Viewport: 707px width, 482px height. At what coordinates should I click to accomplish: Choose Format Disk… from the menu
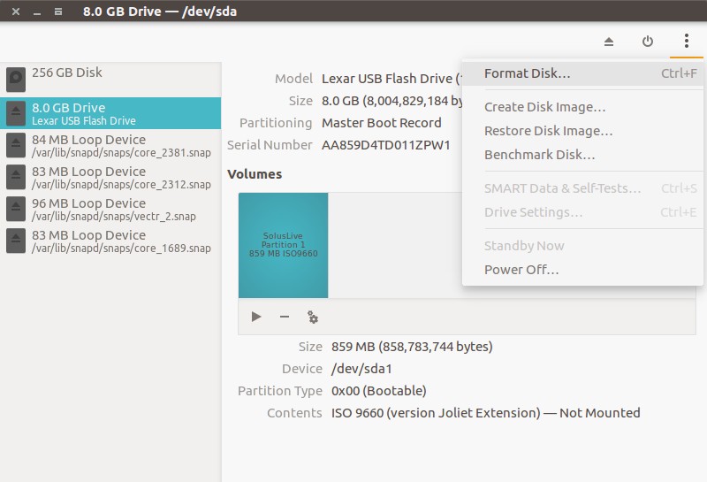pos(528,73)
